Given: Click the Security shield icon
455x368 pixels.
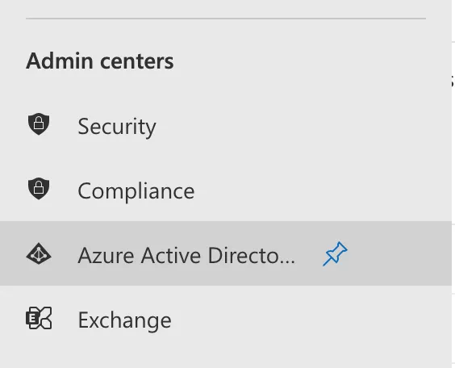Looking at the screenshot, I should (x=39, y=124).
